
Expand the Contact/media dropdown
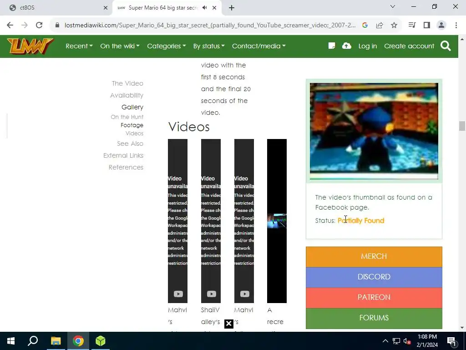tap(259, 46)
